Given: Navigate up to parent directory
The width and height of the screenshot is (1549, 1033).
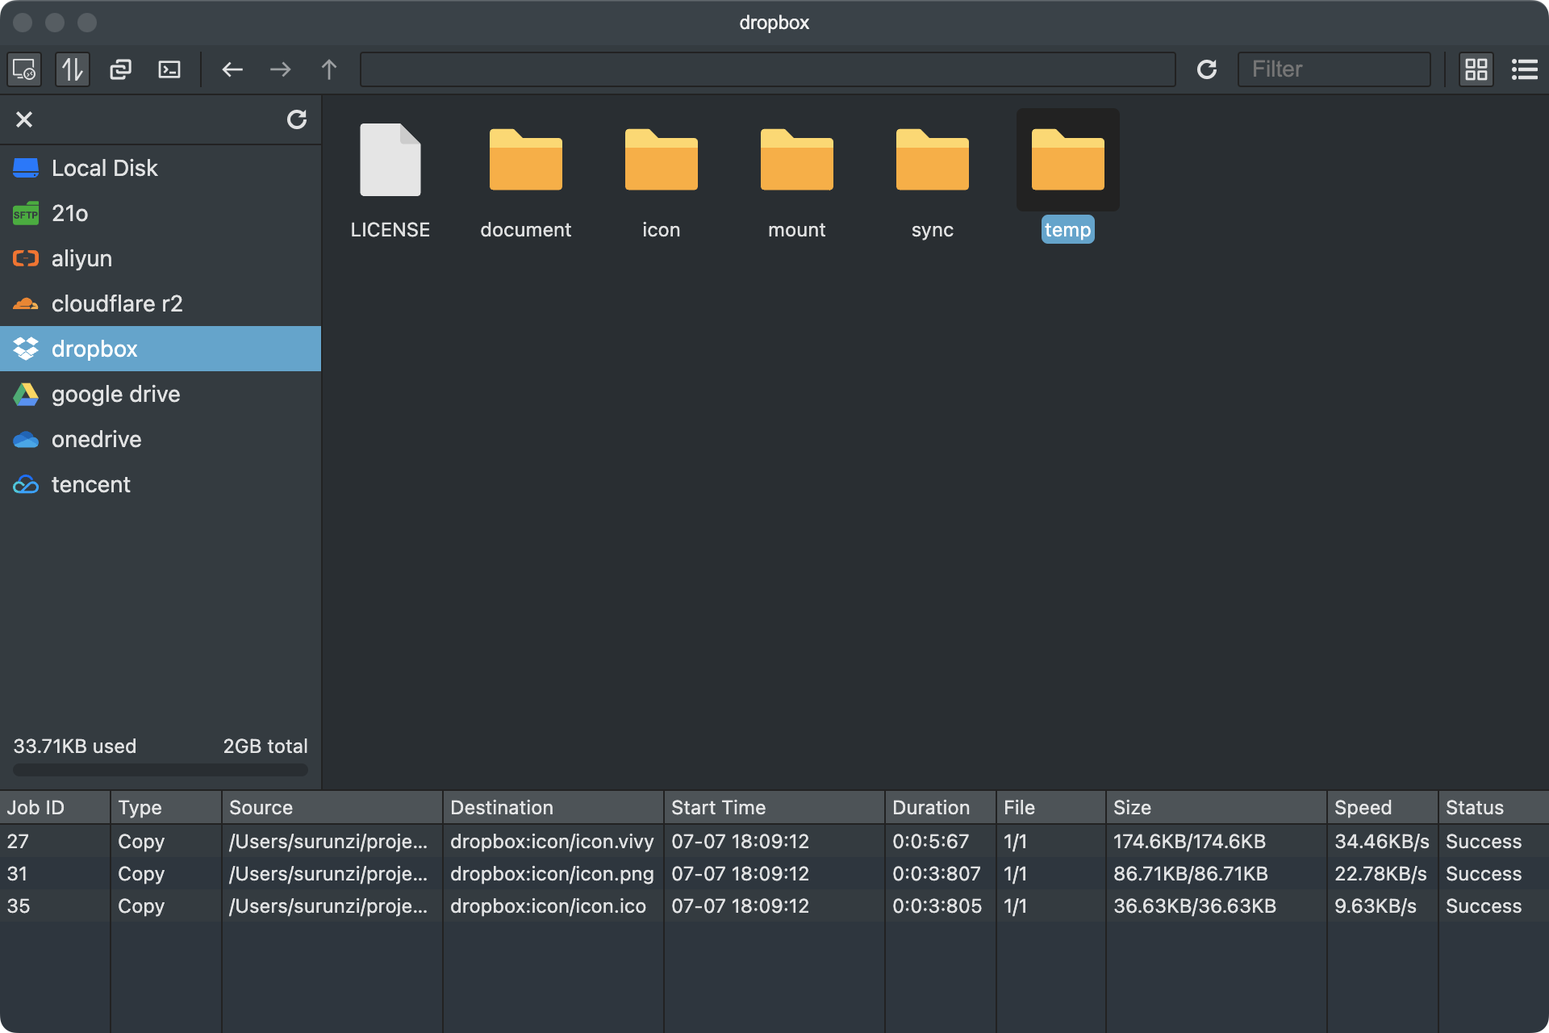Looking at the screenshot, I should 329,69.
